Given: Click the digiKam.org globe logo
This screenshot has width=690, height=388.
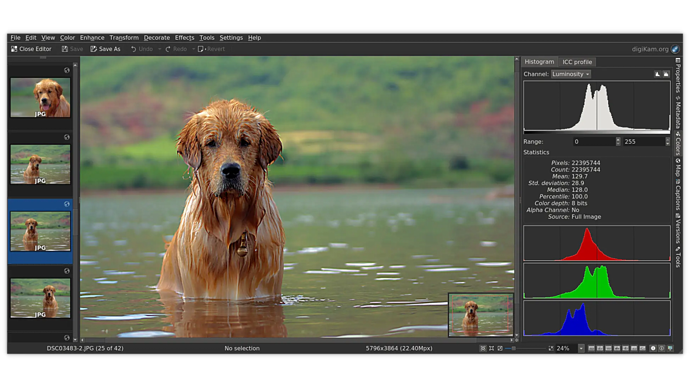Looking at the screenshot, I should [x=675, y=49].
